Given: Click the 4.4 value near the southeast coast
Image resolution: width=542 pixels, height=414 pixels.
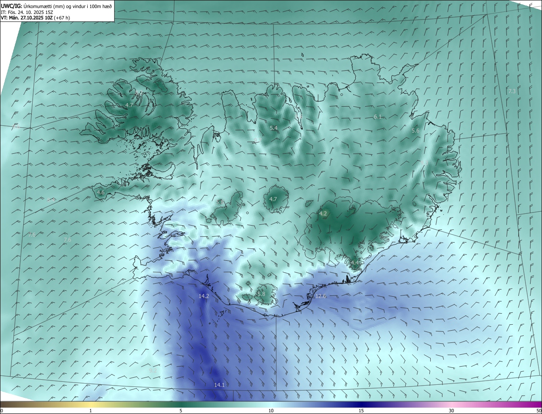Looking at the screenshot, I should coord(354,262).
